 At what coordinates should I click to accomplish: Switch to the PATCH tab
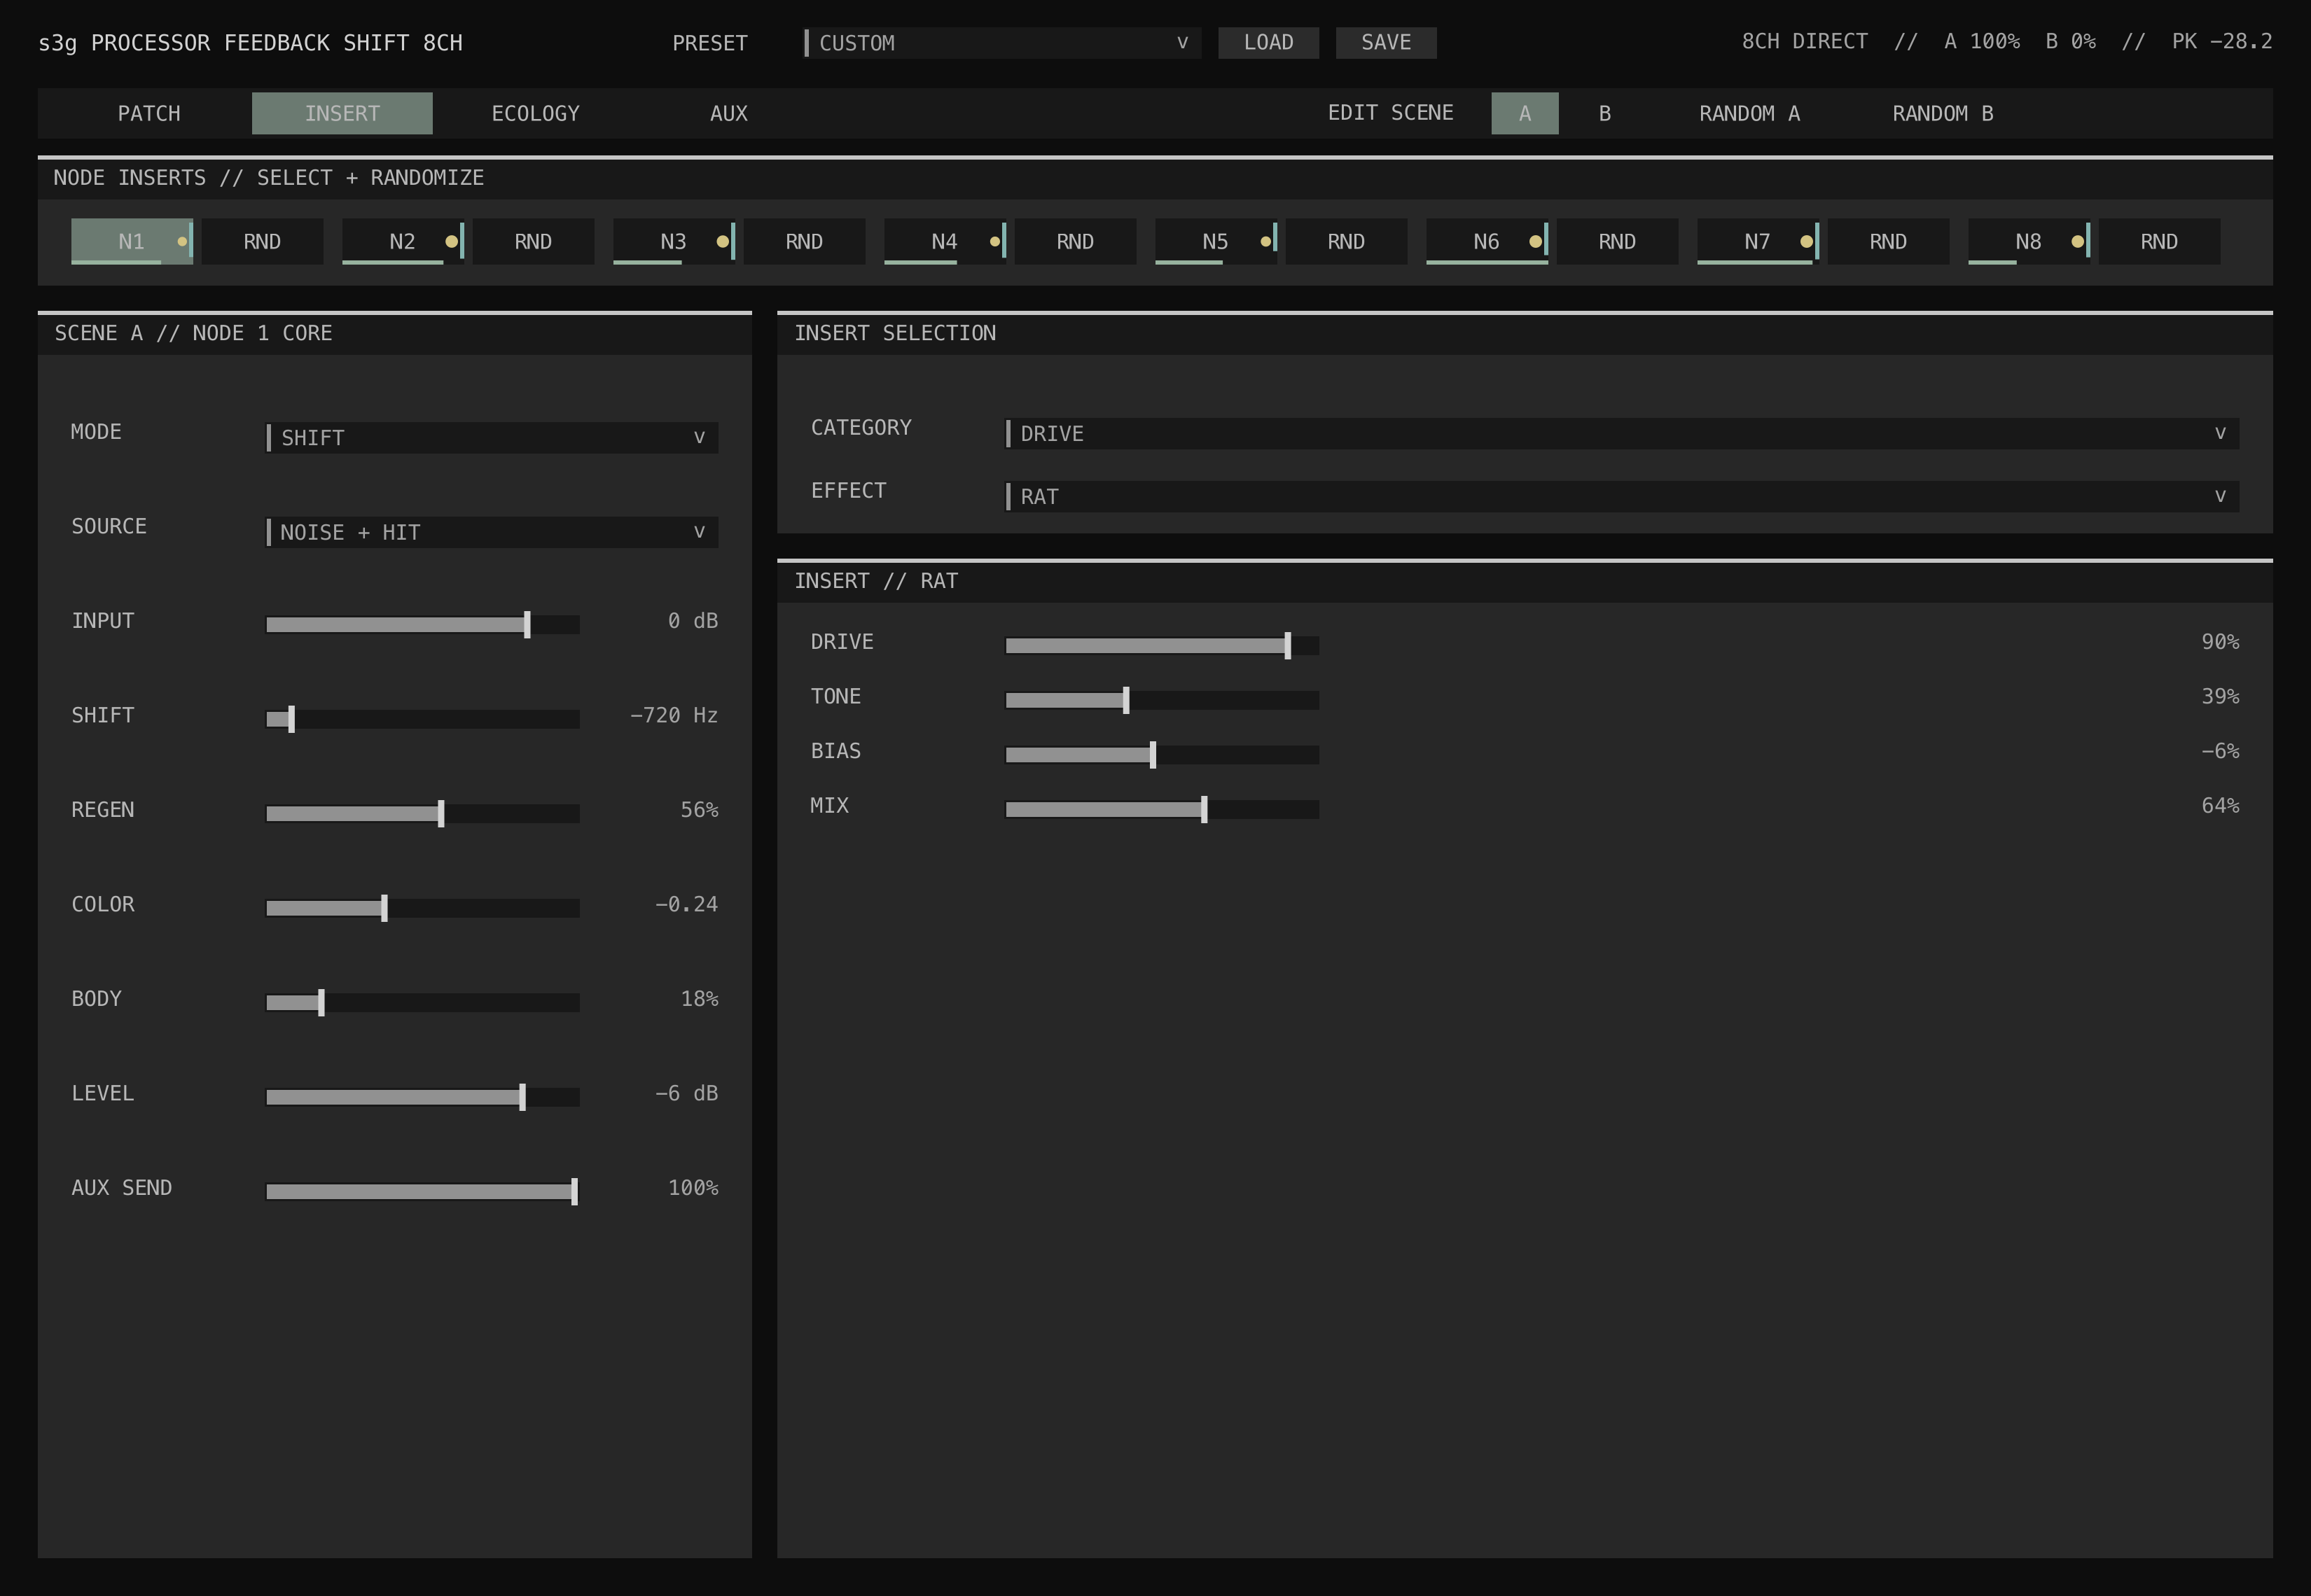[x=149, y=113]
